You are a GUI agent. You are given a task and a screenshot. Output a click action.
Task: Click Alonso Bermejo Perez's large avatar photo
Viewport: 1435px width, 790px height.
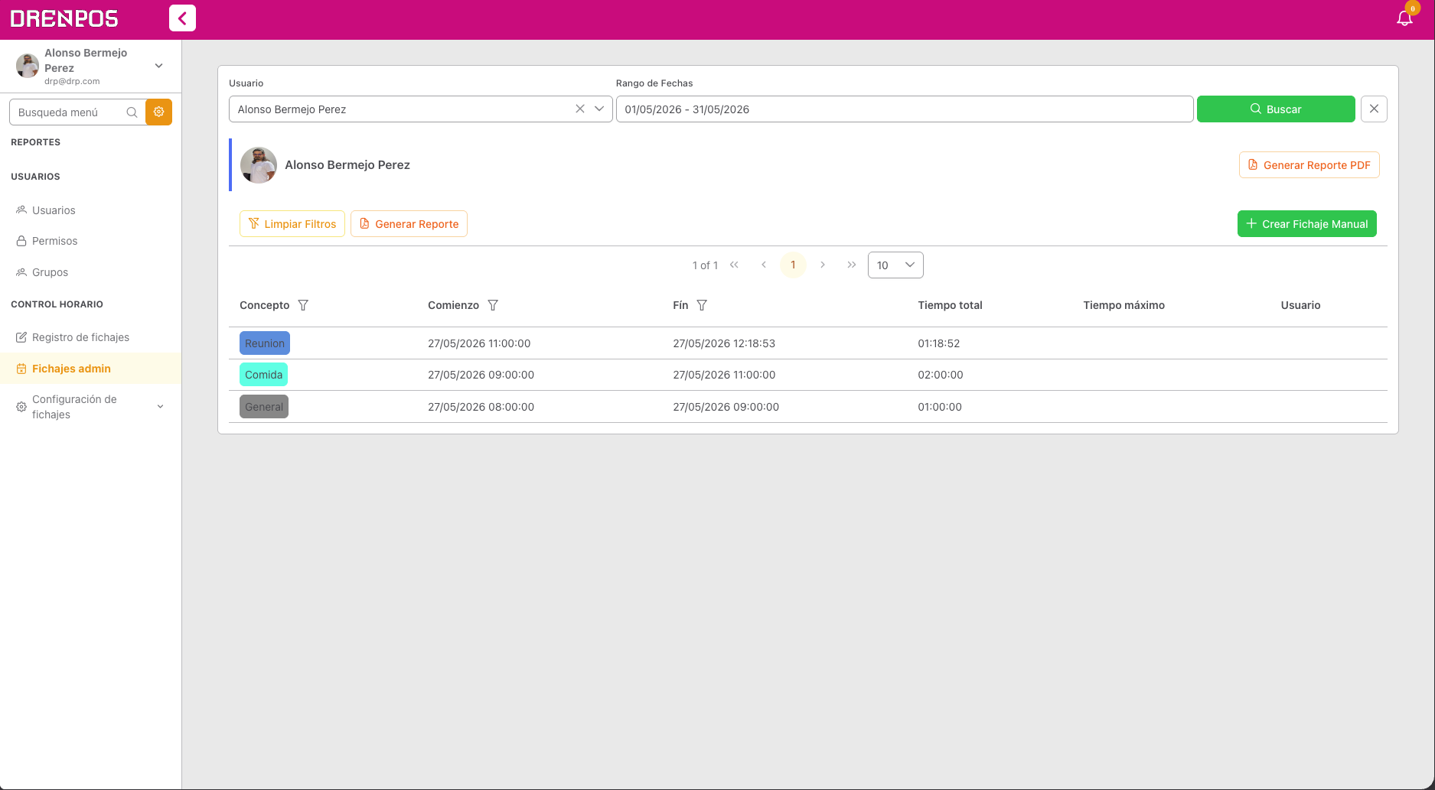pyautogui.click(x=259, y=164)
